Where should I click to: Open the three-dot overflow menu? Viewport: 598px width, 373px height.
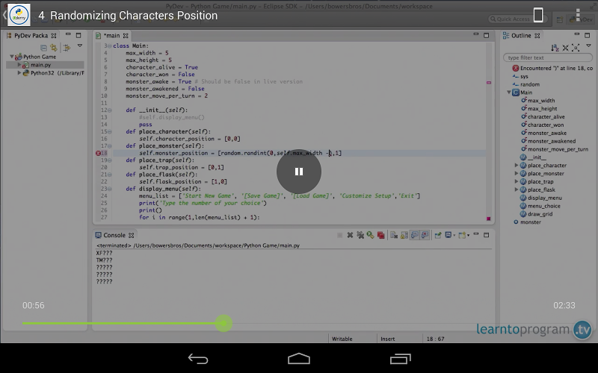tap(578, 15)
